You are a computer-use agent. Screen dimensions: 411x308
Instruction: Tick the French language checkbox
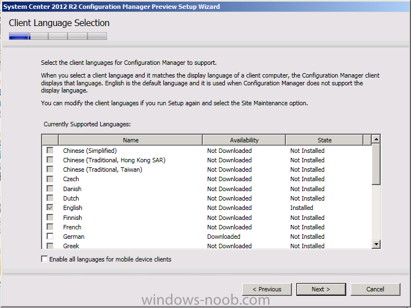(x=50, y=227)
